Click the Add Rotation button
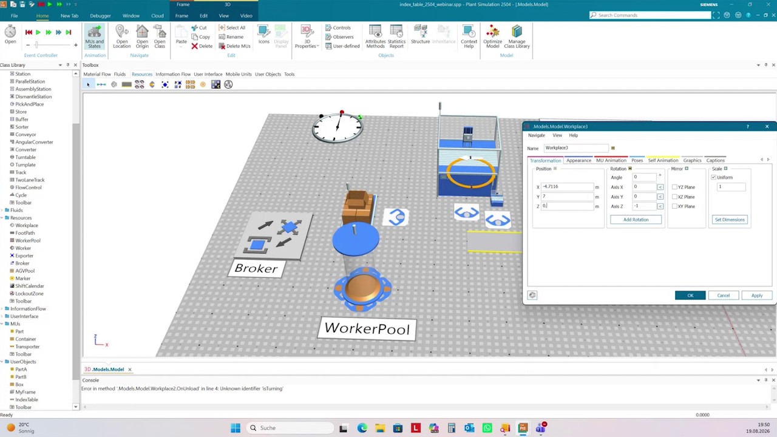This screenshot has height=437, width=777. (x=636, y=220)
